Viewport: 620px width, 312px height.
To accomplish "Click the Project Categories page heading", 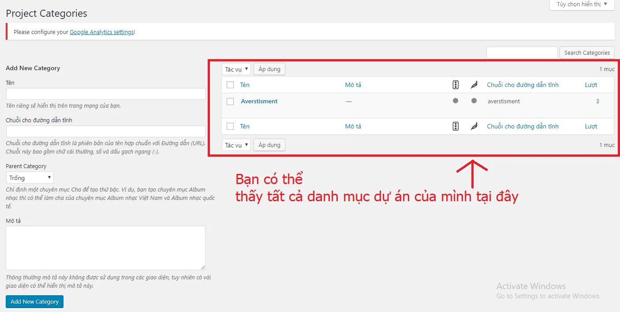I will [46, 13].
